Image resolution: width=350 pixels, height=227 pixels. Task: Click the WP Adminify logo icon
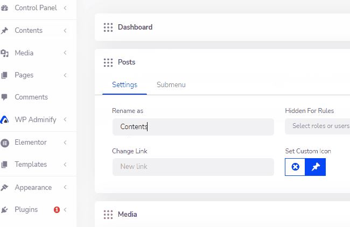[4, 120]
